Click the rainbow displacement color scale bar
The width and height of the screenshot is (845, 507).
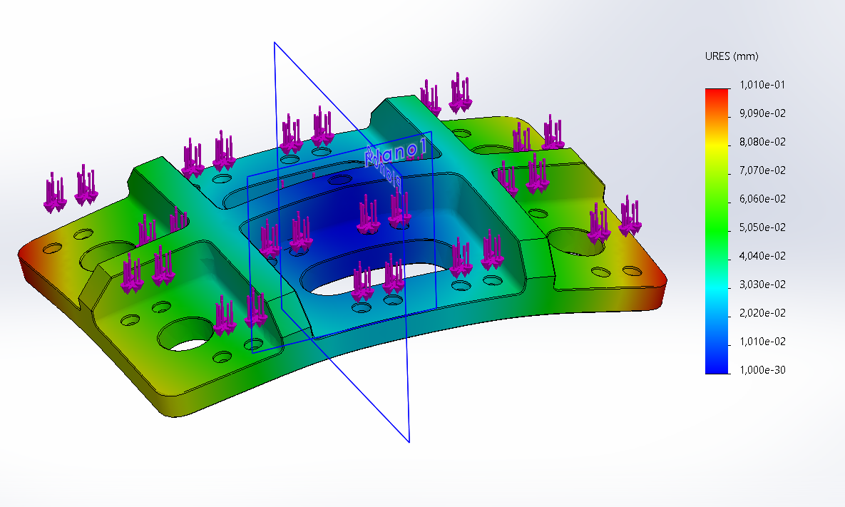pyautogui.click(x=717, y=231)
